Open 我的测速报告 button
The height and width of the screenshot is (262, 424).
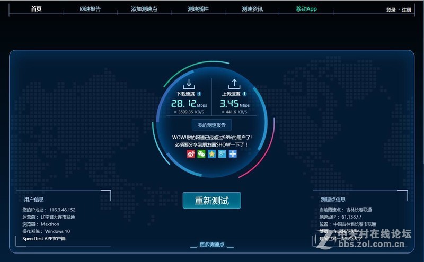(x=211, y=125)
